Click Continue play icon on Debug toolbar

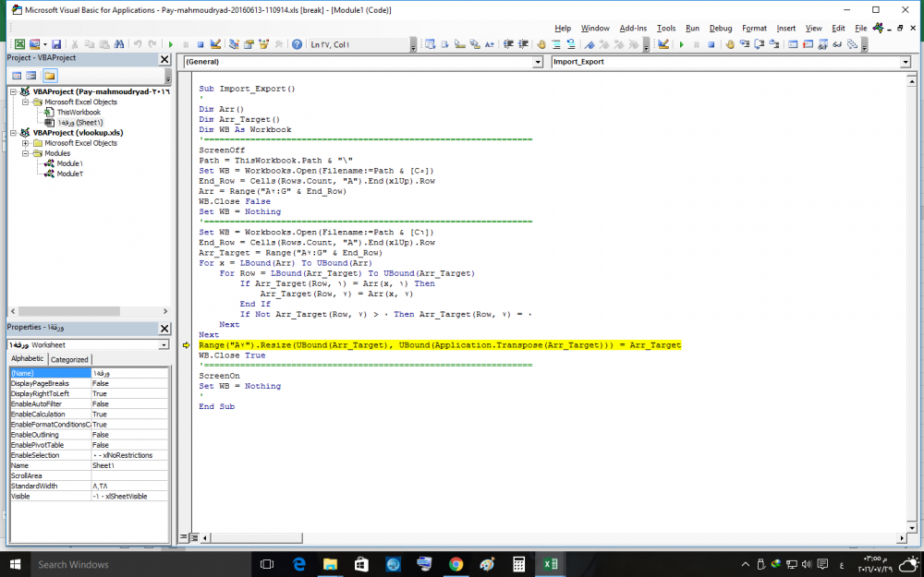682,44
